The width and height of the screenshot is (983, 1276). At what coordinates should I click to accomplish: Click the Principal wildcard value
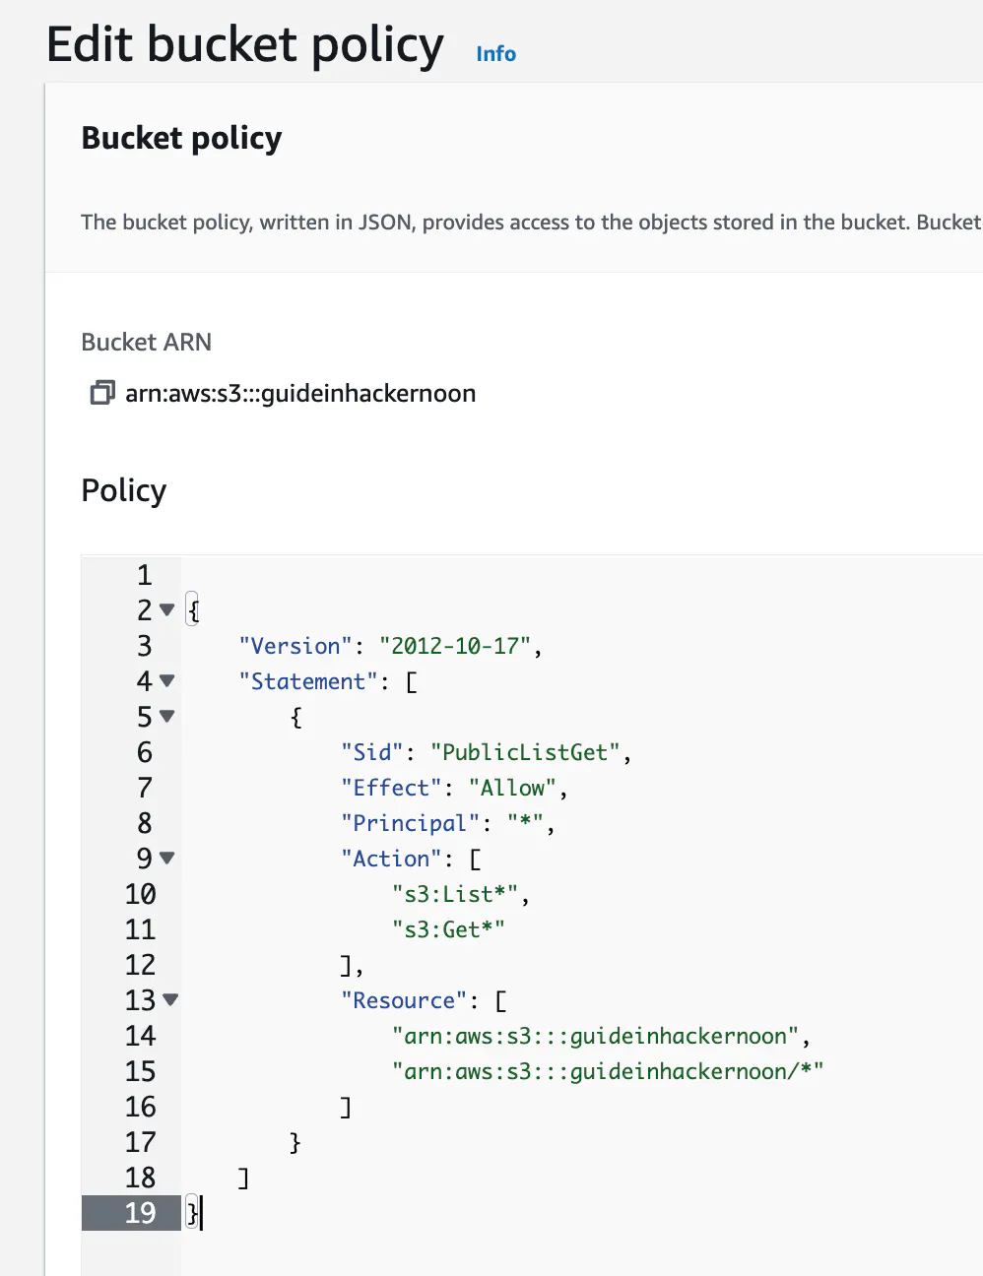529,823
